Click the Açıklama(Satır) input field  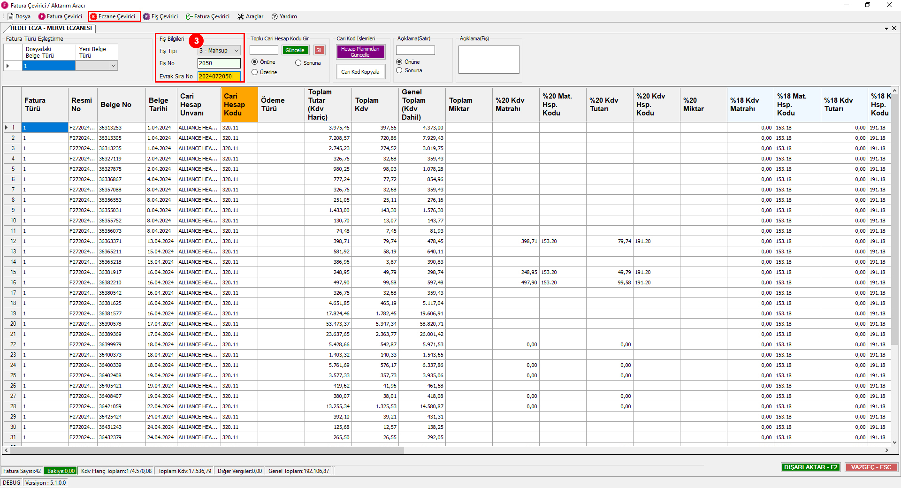click(x=415, y=50)
